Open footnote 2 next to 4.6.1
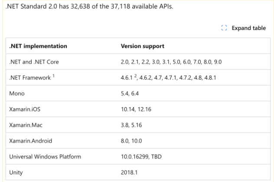This screenshot has height=182, width=274. 135,76
